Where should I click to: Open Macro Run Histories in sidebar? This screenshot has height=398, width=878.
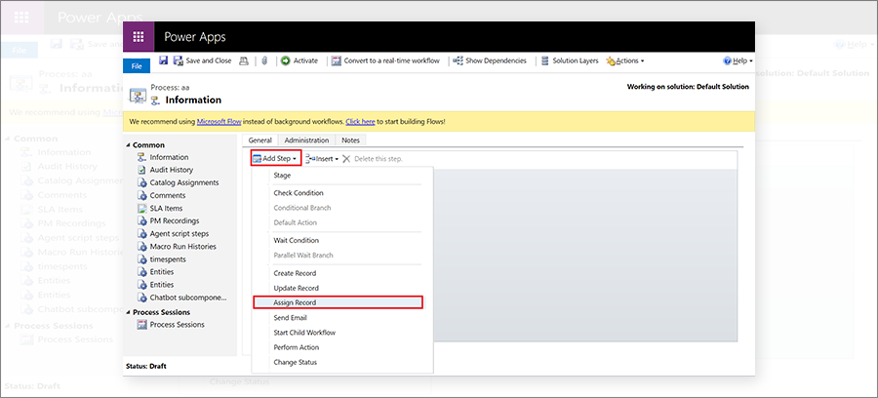click(x=183, y=246)
